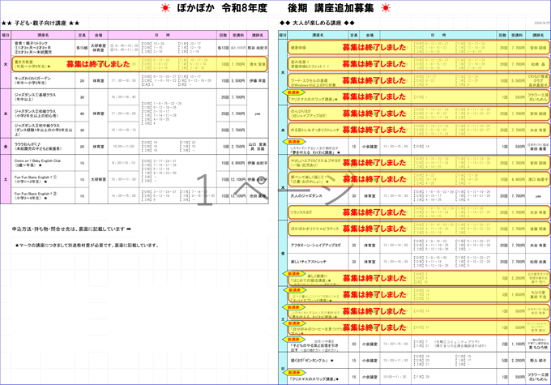Click the sun icon right of the title
Screen dimensions: 551x385
(386, 8)
